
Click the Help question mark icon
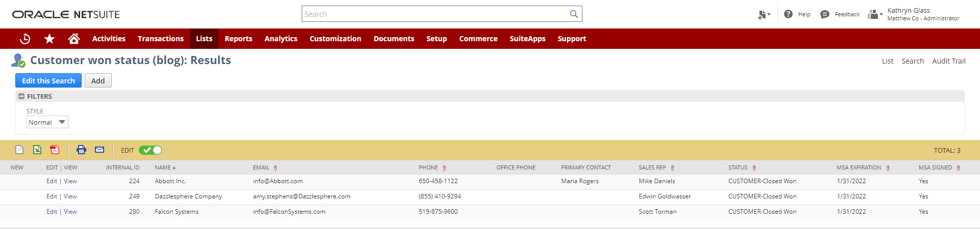(x=789, y=14)
